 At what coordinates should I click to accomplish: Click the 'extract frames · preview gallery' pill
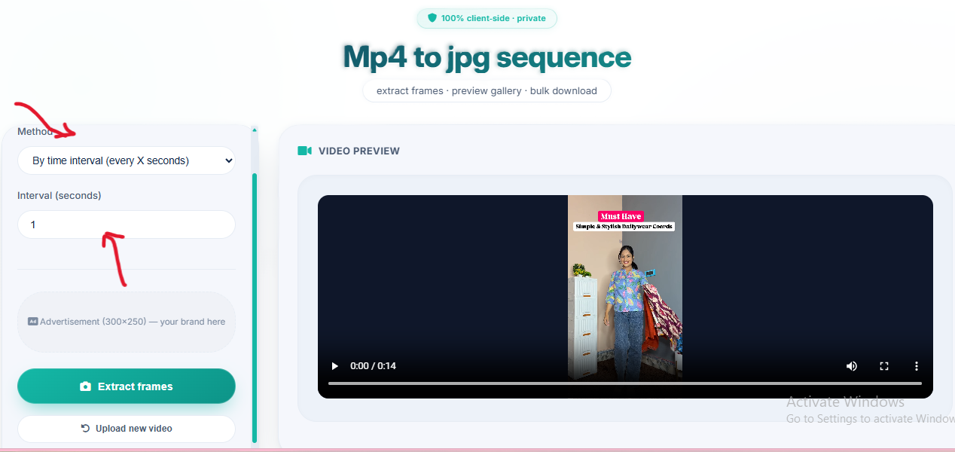pos(487,90)
